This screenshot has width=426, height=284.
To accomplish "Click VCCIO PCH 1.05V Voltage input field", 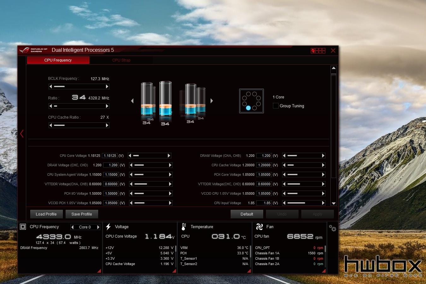I will [111, 203].
